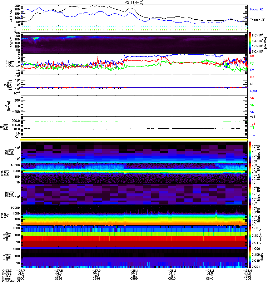Screen dimensions: 268x286
Task: Pick the blue "Npot" legend label
Action: (254, 91)
